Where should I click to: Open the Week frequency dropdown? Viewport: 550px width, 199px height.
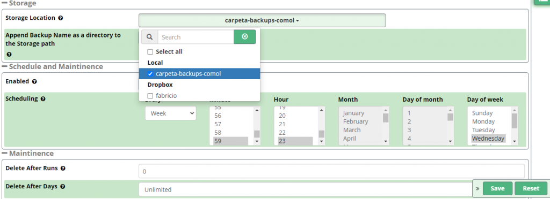pyautogui.click(x=170, y=113)
